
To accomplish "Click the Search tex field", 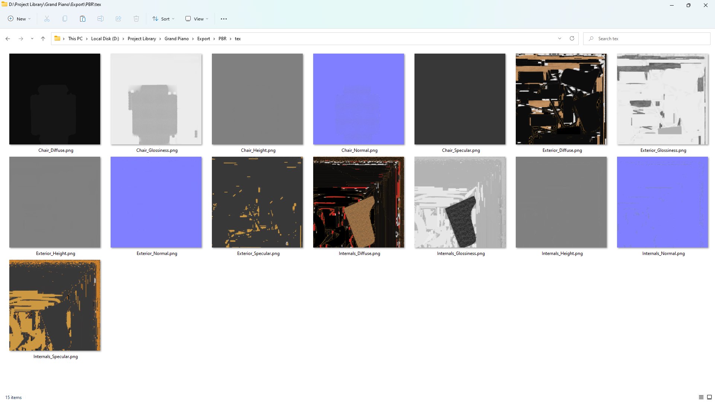I will tap(647, 39).
